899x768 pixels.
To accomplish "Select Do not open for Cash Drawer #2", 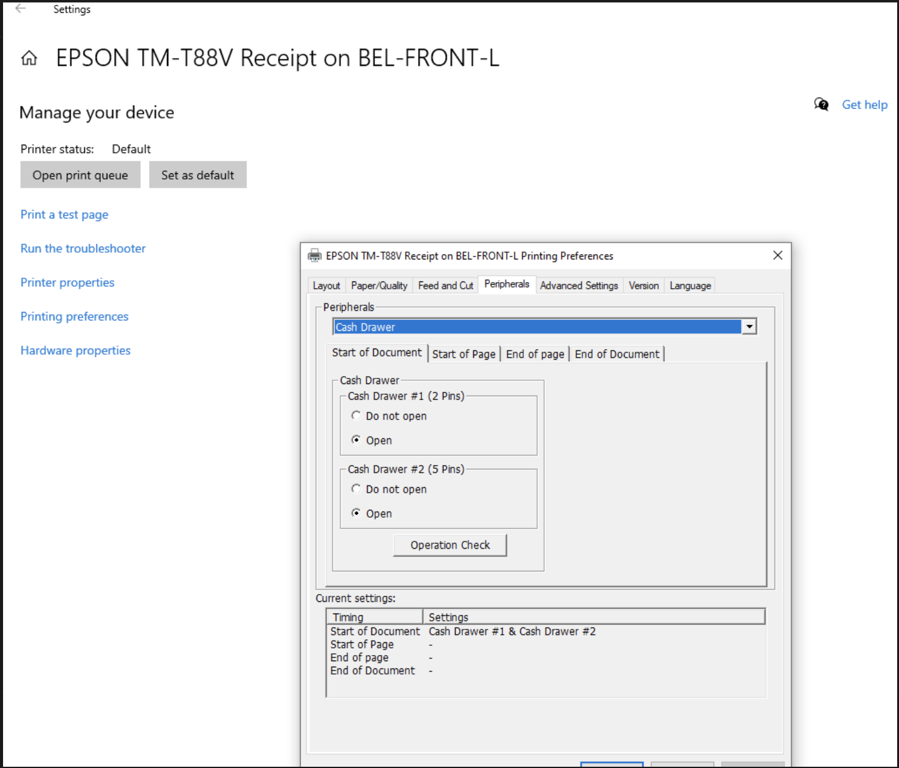I will click(356, 489).
